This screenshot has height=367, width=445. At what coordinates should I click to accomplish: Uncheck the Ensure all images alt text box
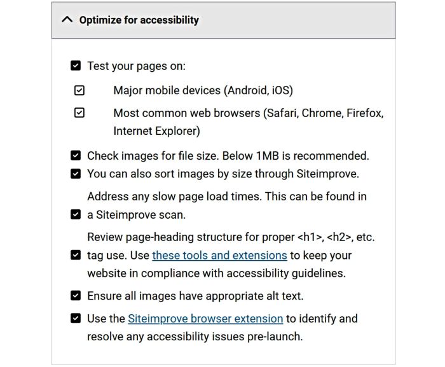(x=76, y=296)
